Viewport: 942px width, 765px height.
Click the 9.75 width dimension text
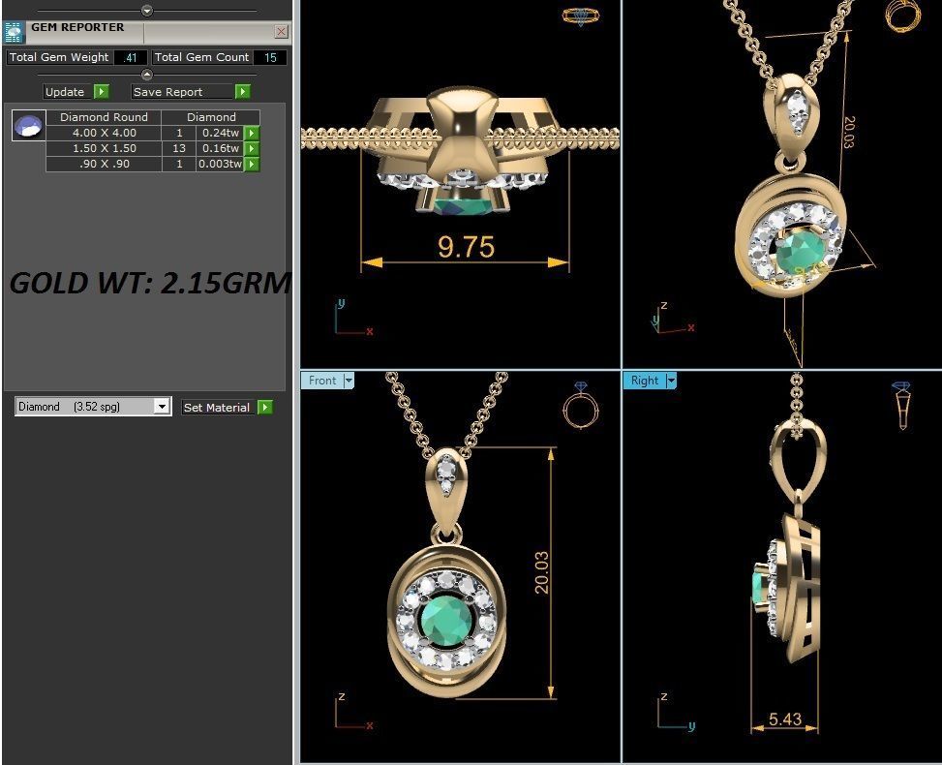(467, 246)
